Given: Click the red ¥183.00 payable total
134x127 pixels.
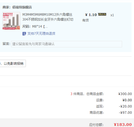Looking at the screenshot, I should 123,125.
